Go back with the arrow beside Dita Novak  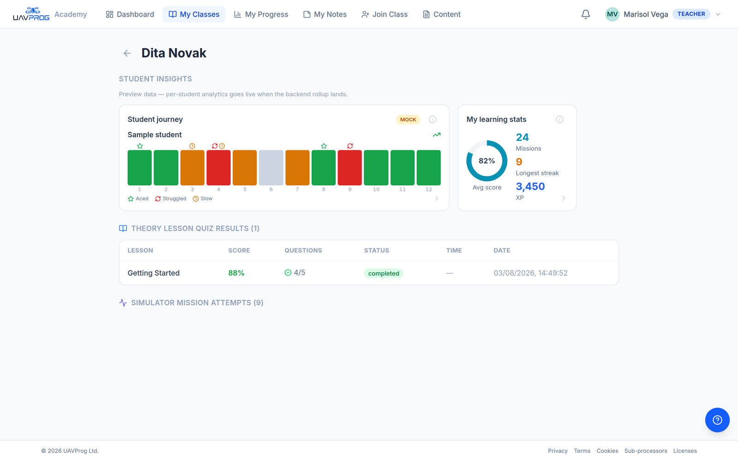point(127,53)
